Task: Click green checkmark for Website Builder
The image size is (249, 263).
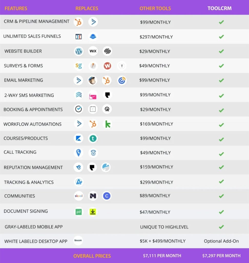Action: (x=221, y=51)
